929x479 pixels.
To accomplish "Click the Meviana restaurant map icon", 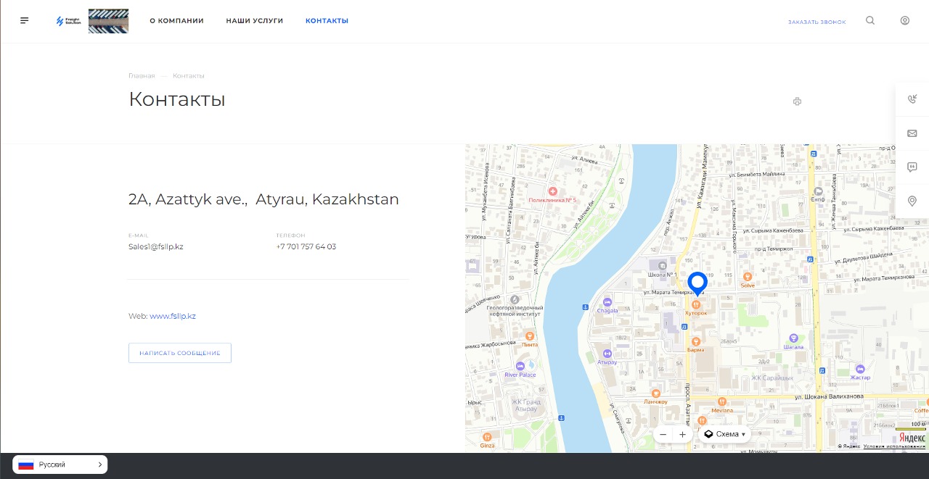I will point(721,401).
